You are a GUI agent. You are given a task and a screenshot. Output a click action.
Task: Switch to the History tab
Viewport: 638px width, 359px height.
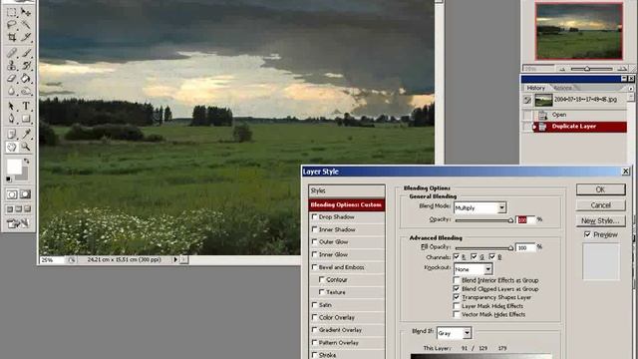(x=535, y=88)
